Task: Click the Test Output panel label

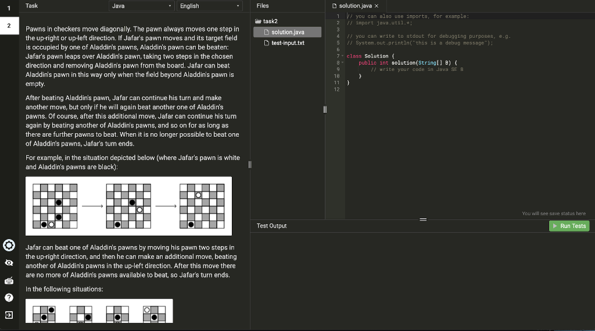Action: tap(271, 226)
